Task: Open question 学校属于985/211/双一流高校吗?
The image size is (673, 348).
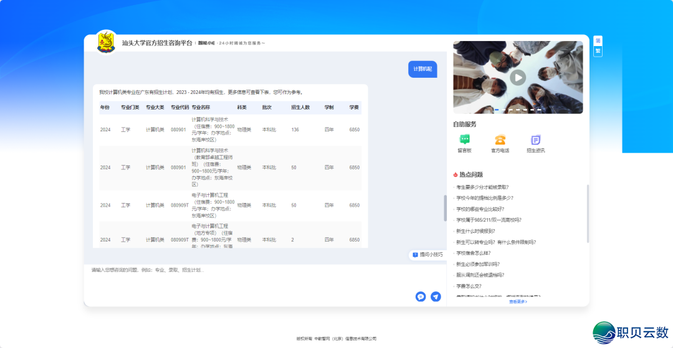Action: pos(489,220)
